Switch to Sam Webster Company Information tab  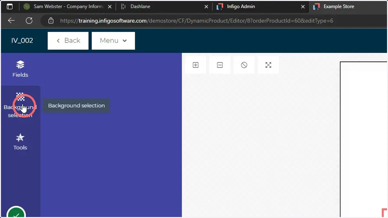click(68, 6)
